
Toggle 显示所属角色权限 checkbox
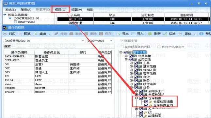coord(122,47)
